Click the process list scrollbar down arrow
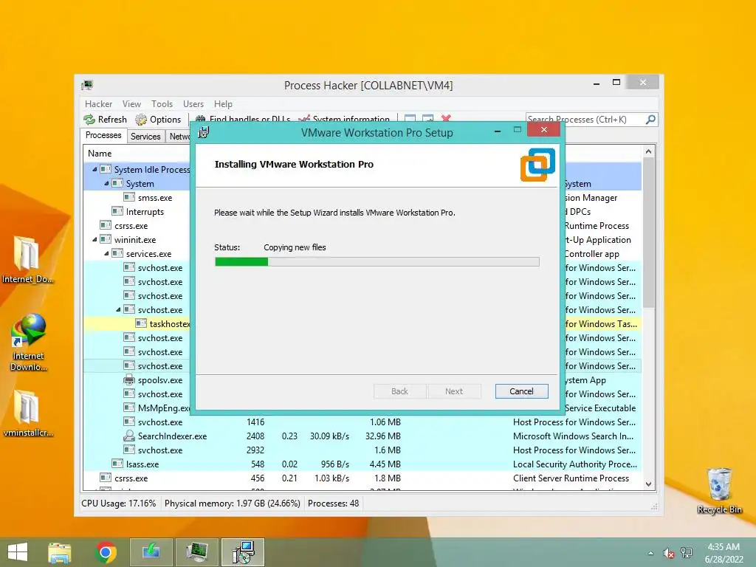This screenshot has width=756, height=567. 648,484
